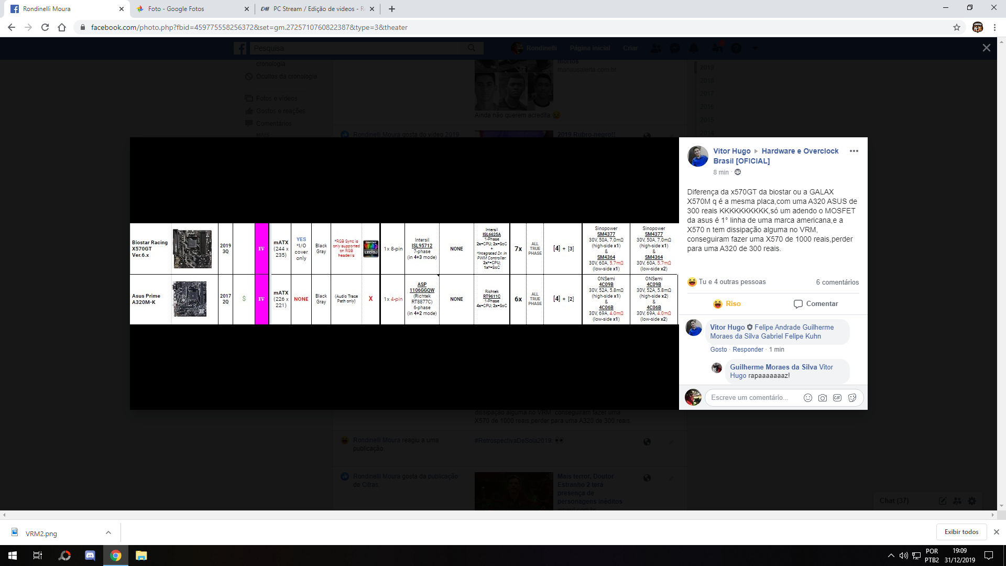Viewport: 1006px width, 566px height.
Task: Open the network status tray icon
Action: [x=916, y=556]
